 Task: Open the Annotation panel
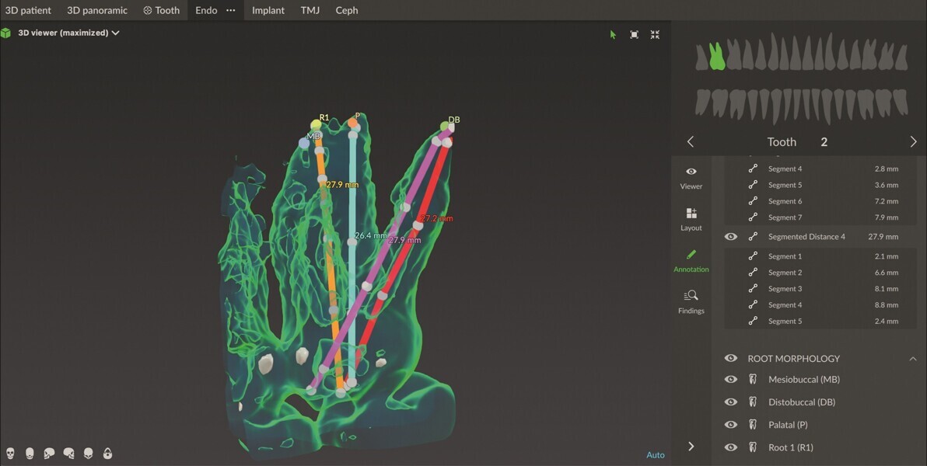click(691, 260)
